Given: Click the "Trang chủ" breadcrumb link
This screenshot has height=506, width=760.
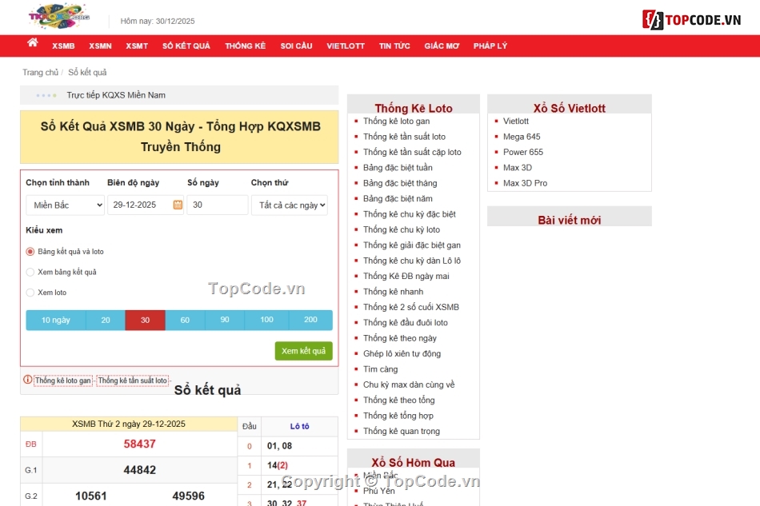Looking at the screenshot, I should [x=40, y=72].
